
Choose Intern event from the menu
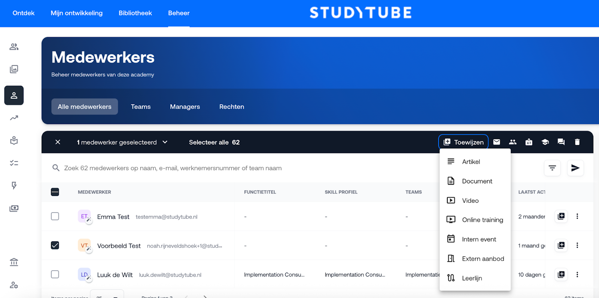(x=475, y=239)
